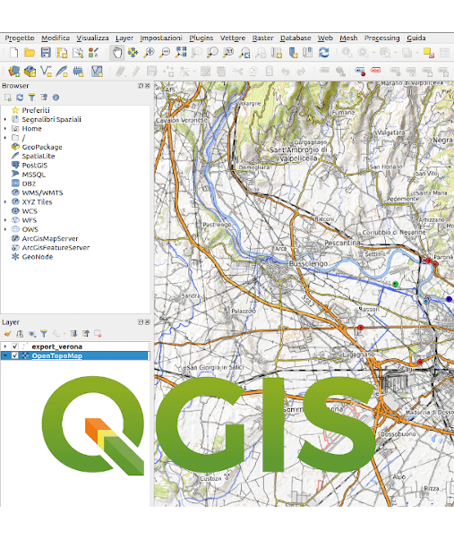Click the Save As toolbar icon
The width and height of the screenshot is (454, 539).
point(62,53)
